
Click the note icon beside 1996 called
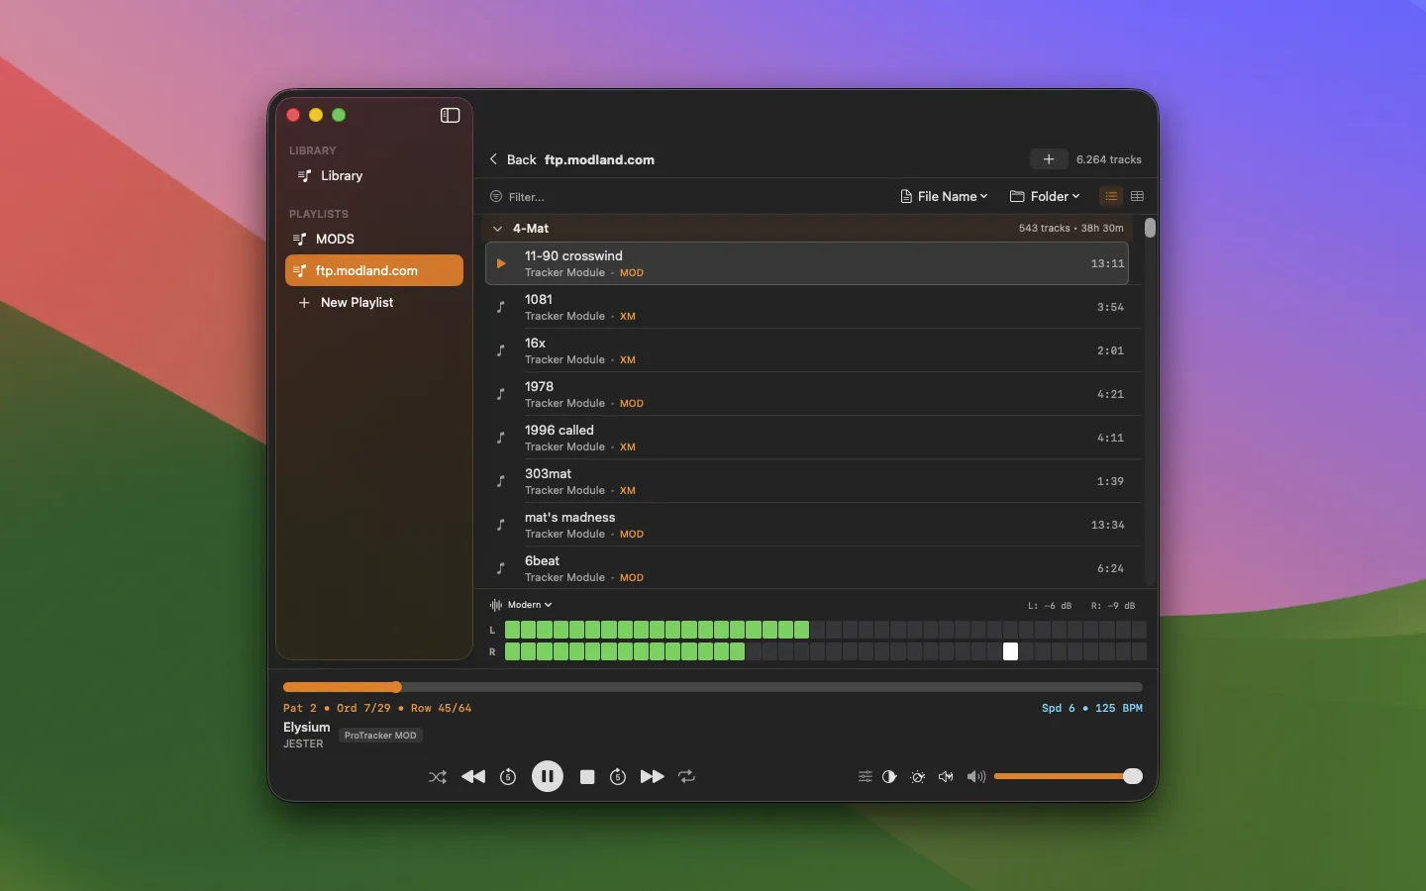(x=501, y=438)
